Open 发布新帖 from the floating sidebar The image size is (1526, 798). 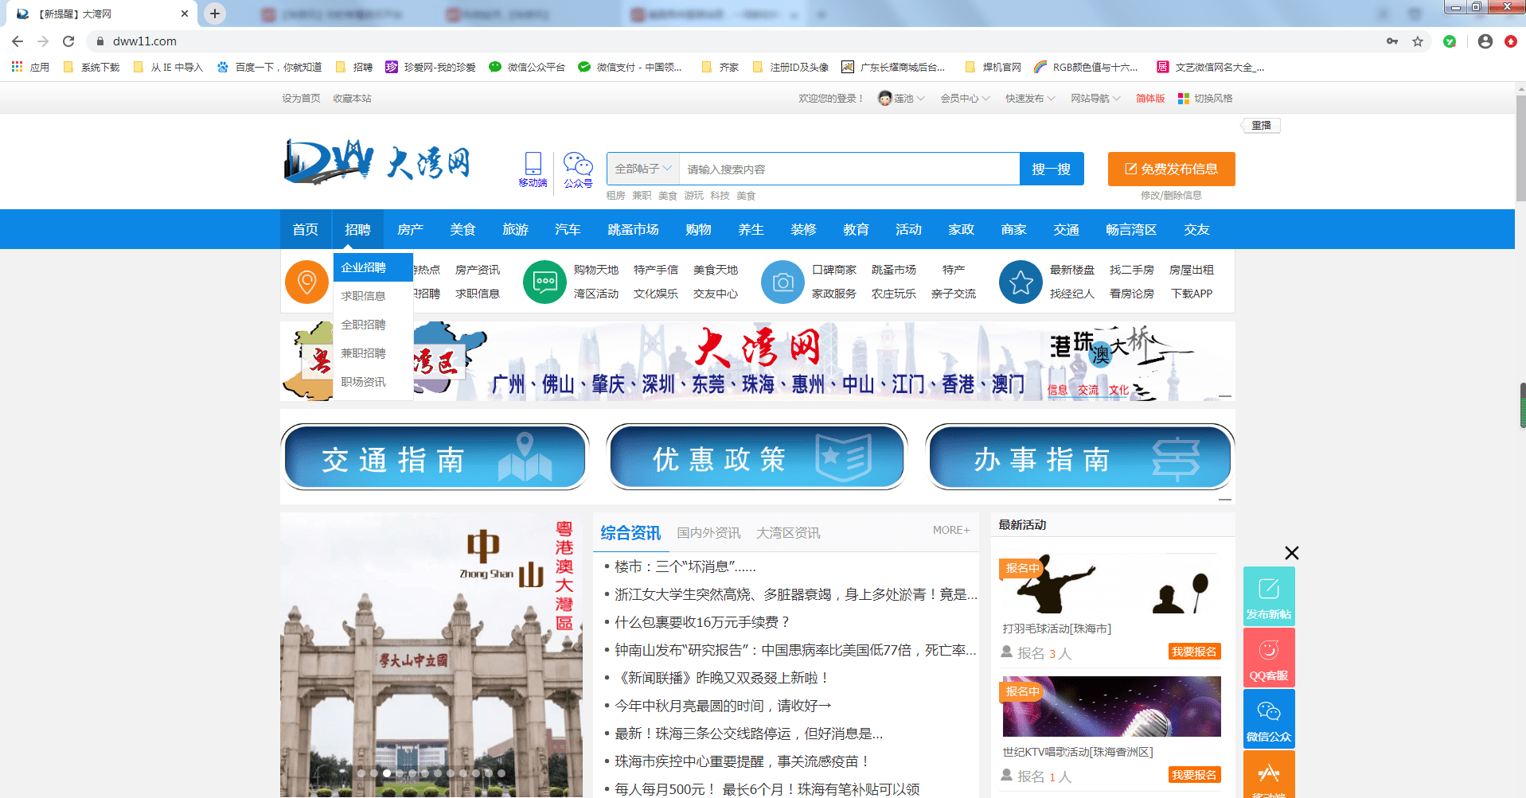coord(1269,595)
